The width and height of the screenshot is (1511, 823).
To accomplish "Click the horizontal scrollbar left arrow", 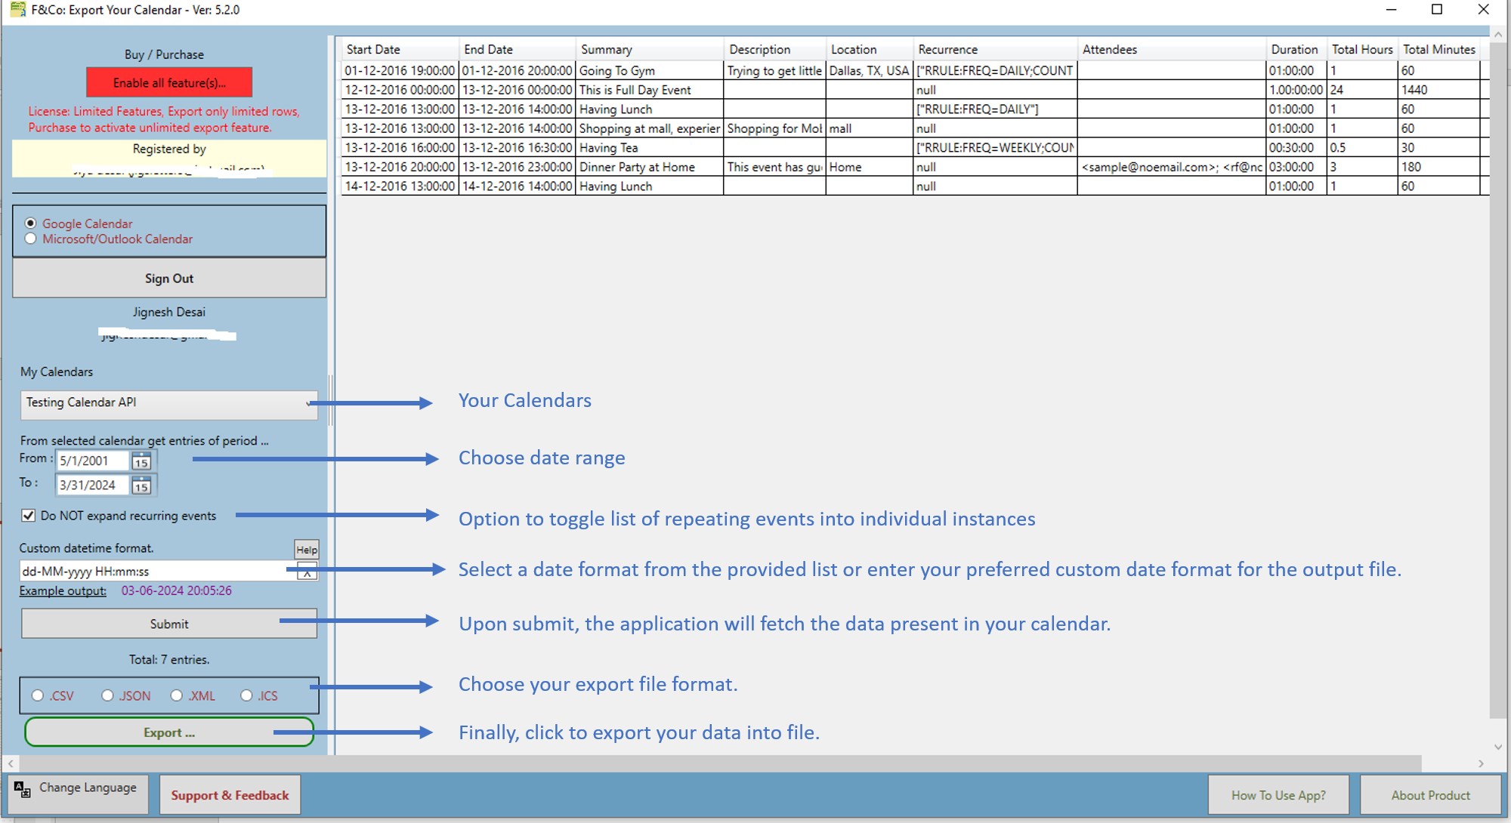I will click(11, 763).
